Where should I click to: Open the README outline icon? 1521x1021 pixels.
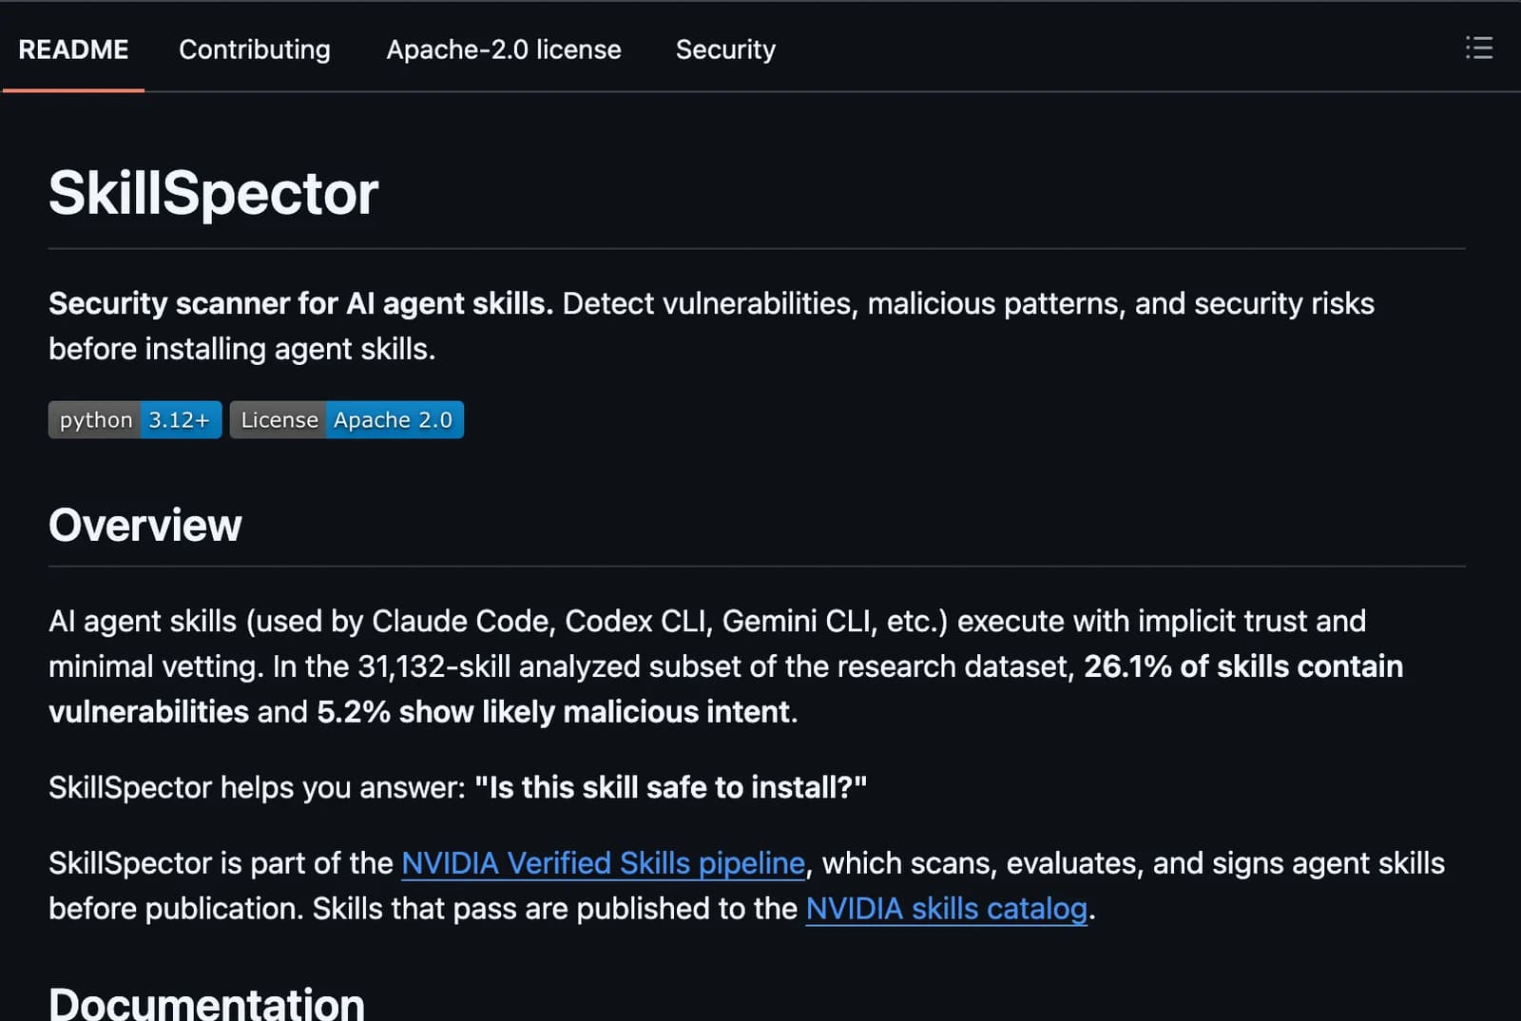pyautogui.click(x=1478, y=48)
